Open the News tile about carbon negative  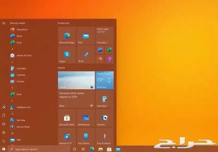[76, 99]
